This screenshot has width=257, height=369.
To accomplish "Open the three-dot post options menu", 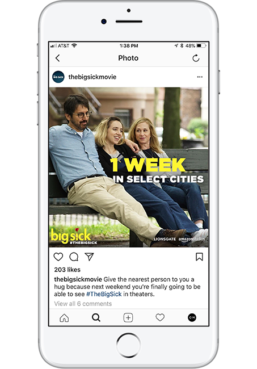I will click(200, 77).
